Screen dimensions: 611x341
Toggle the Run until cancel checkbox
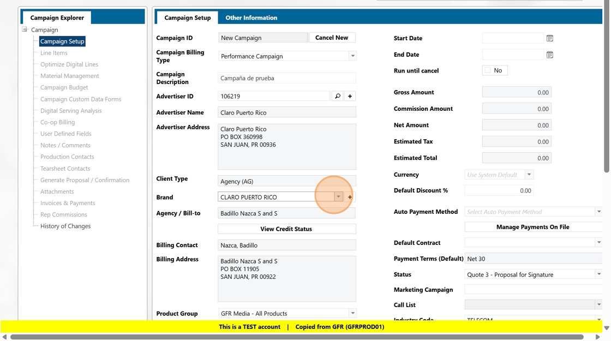(488, 70)
